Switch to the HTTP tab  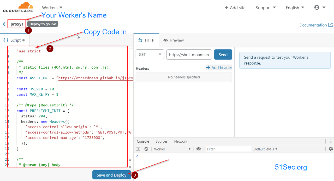(x=146, y=40)
